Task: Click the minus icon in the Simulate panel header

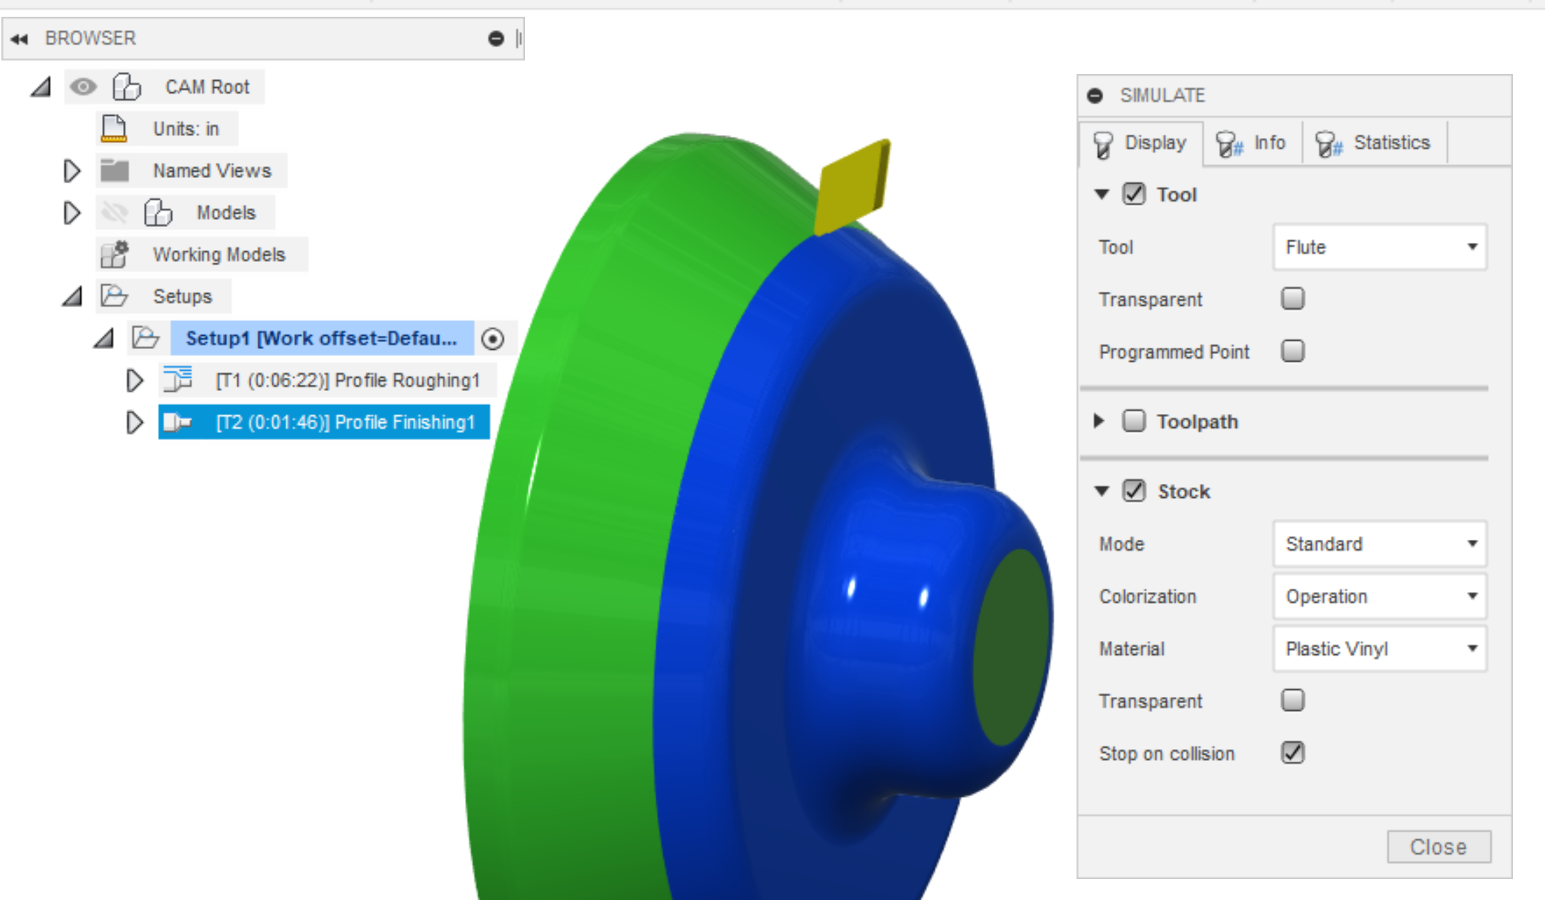Action: click(1095, 96)
